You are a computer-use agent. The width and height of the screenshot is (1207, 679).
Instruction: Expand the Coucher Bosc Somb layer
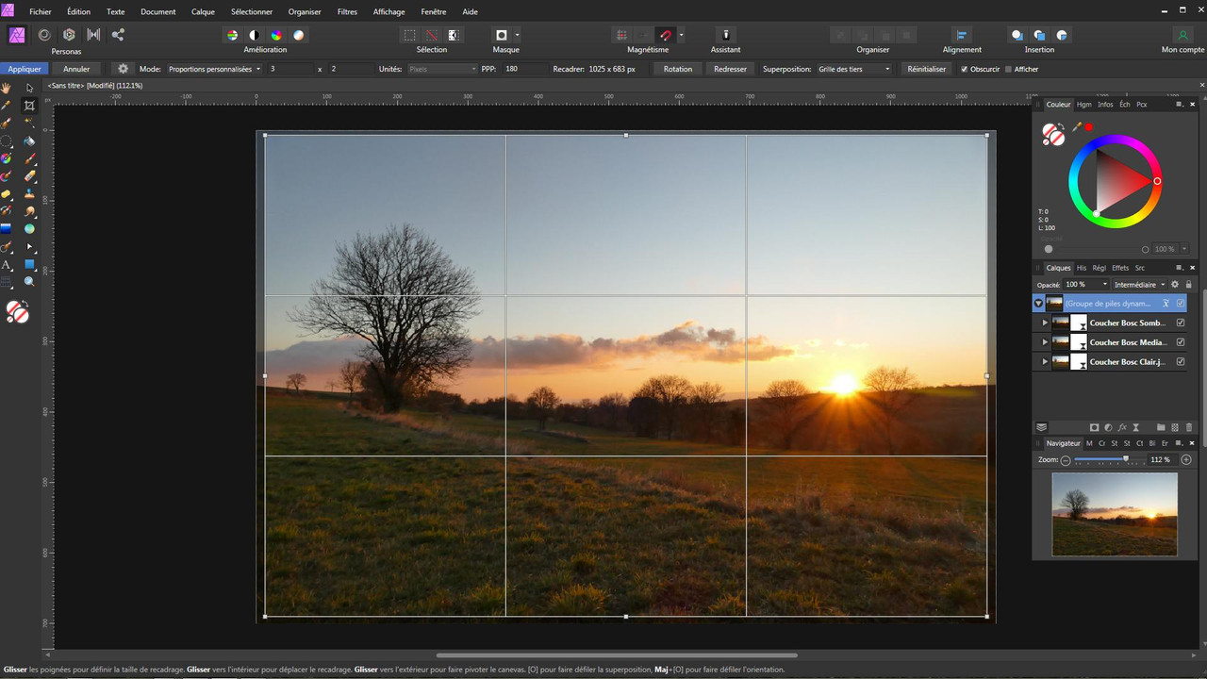tap(1045, 323)
